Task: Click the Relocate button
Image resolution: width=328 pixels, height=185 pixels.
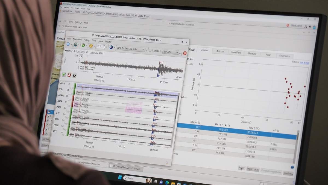Action: click(x=45, y=145)
